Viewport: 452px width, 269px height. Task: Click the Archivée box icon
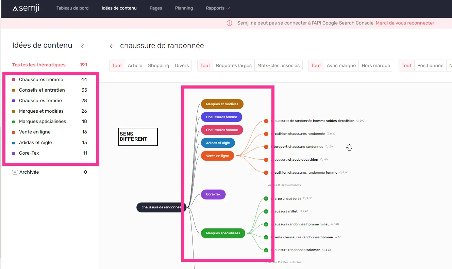[x=15, y=172]
